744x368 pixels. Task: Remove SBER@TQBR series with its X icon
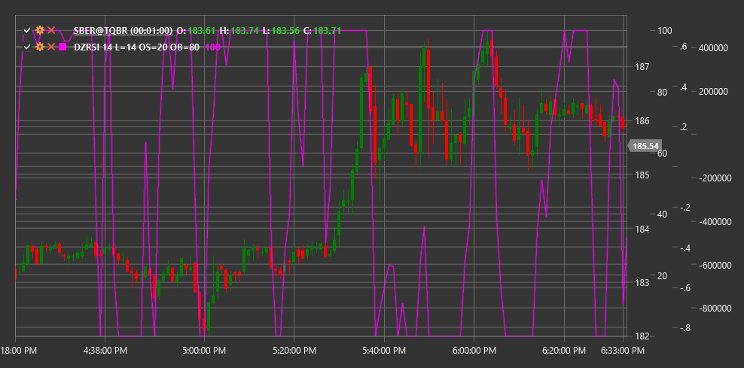pos(51,31)
